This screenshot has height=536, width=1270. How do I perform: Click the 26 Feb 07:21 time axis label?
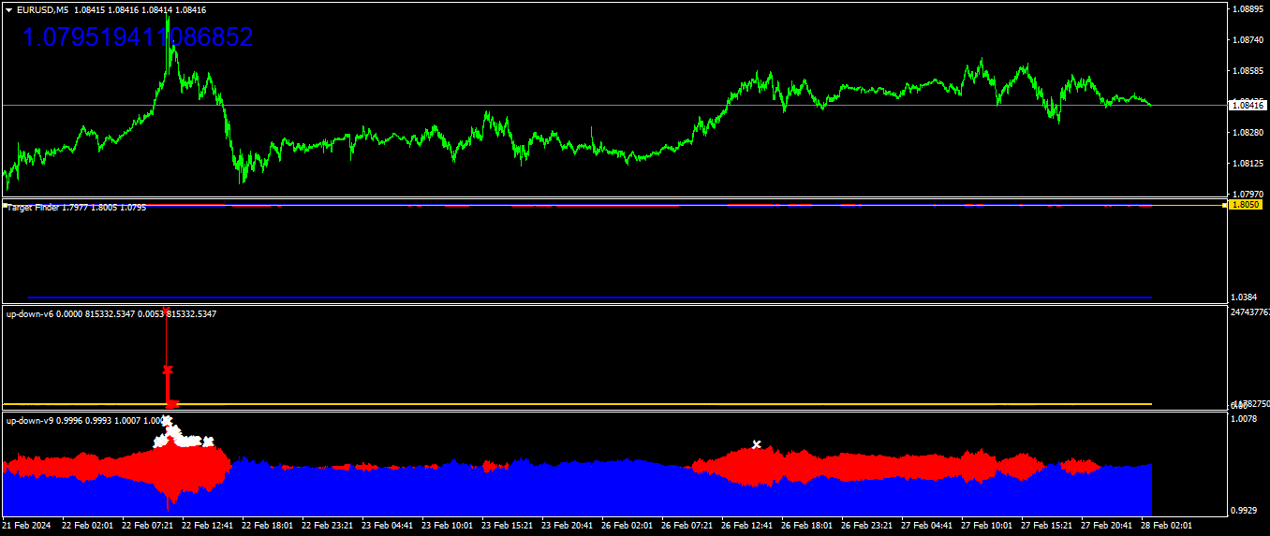pos(687,526)
